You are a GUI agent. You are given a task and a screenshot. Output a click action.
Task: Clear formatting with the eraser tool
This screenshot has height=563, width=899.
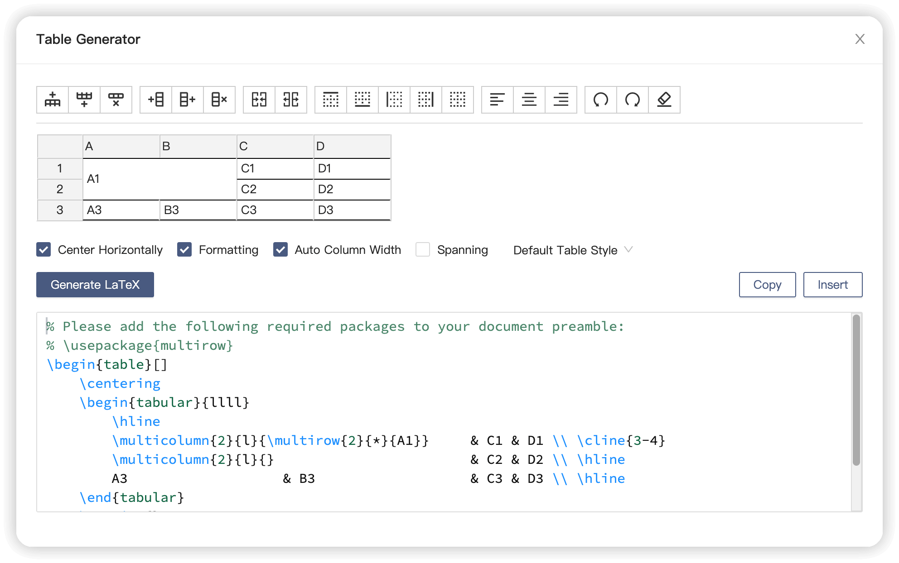pos(664,100)
